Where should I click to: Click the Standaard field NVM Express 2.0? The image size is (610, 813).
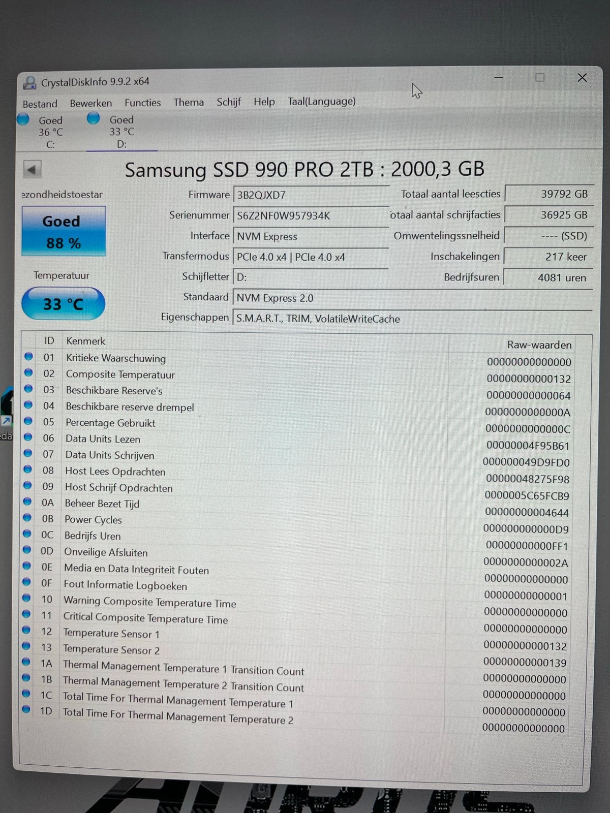(412, 298)
